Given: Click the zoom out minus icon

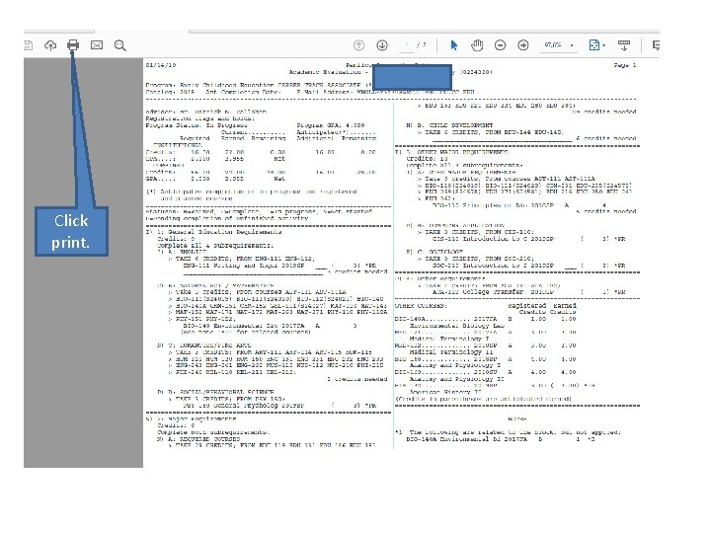Looking at the screenshot, I should click(x=500, y=44).
